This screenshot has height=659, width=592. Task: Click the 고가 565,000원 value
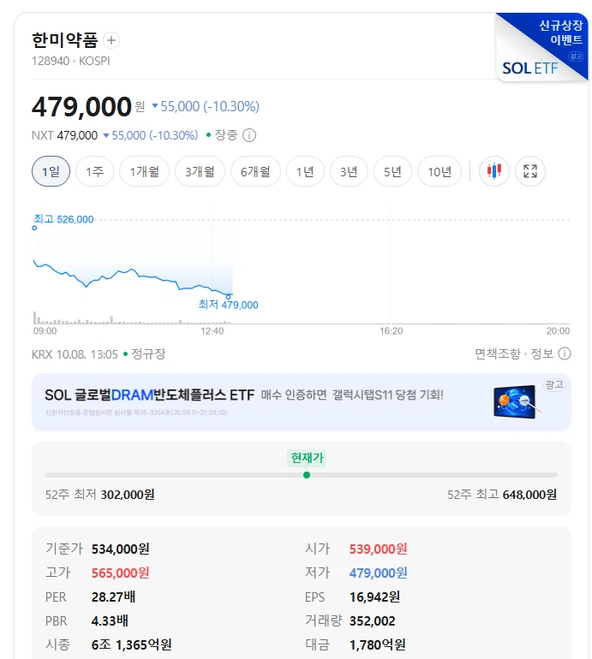(x=120, y=573)
